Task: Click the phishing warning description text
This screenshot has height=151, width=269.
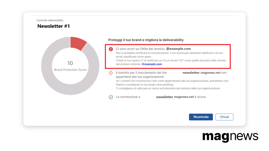Action: pyautogui.click(x=172, y=83)
